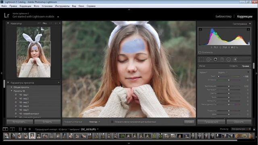Click the Сбросить button
This screenshot has height=145, width=258.
(x=239, y=122)
